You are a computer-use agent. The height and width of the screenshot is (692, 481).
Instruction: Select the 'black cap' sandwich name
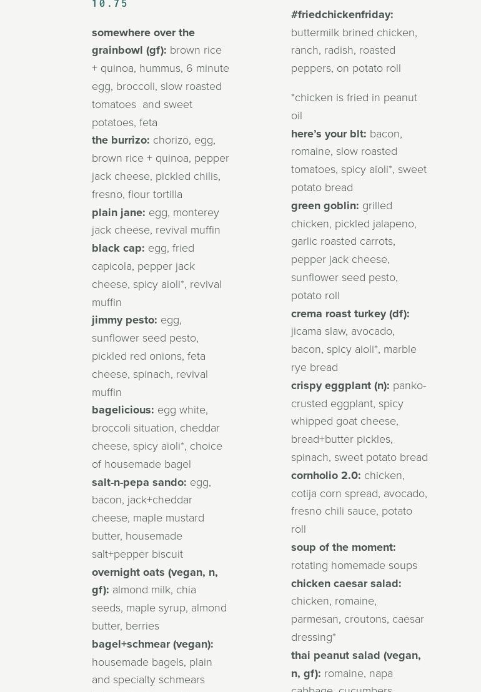(118, 248)
